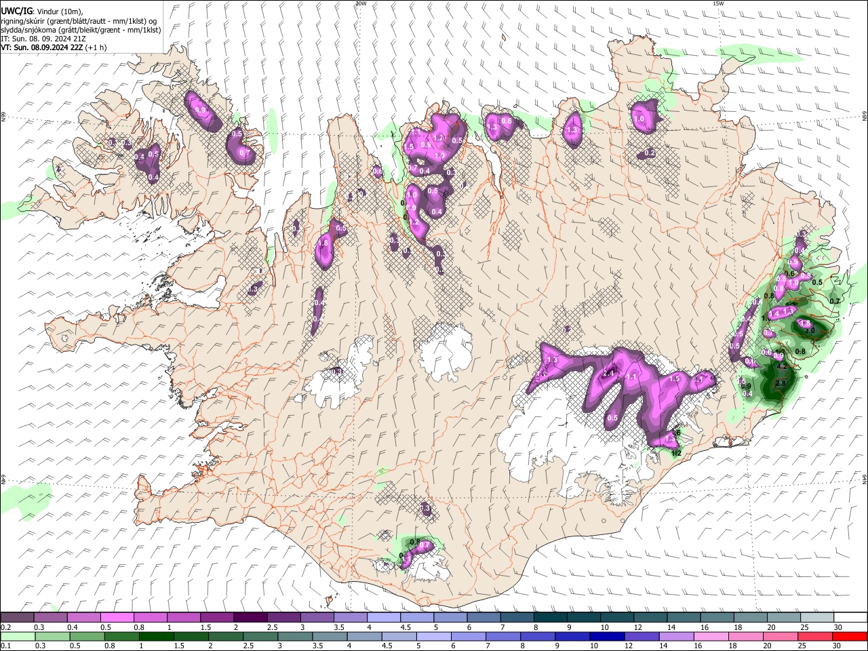Select the 'IT: Sun. 08. 09. 2024 21Z' line
Screen dimensions: 868x651
tap(43, 39)
